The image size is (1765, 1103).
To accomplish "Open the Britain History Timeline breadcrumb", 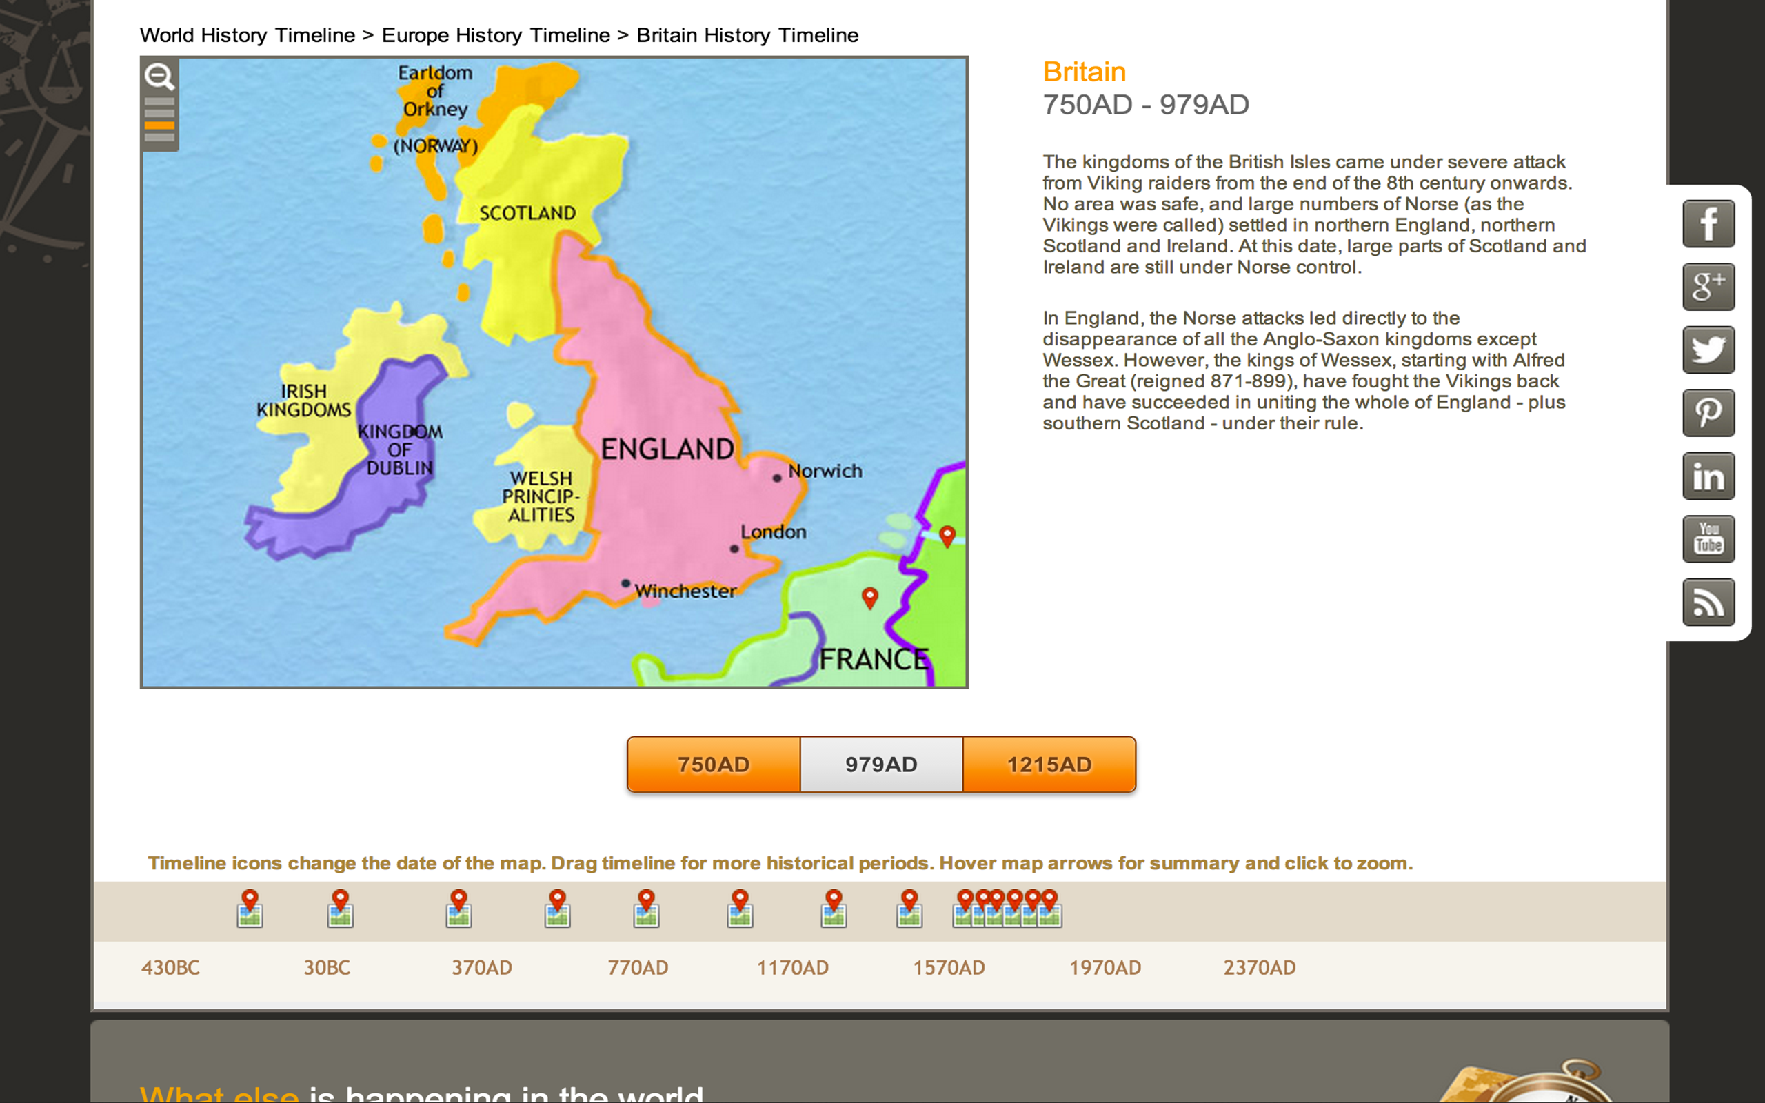I will tap(746, 34).
